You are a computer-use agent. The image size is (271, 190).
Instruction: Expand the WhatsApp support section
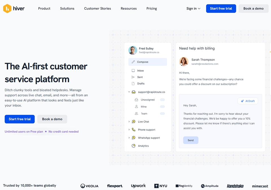point(129,138)
